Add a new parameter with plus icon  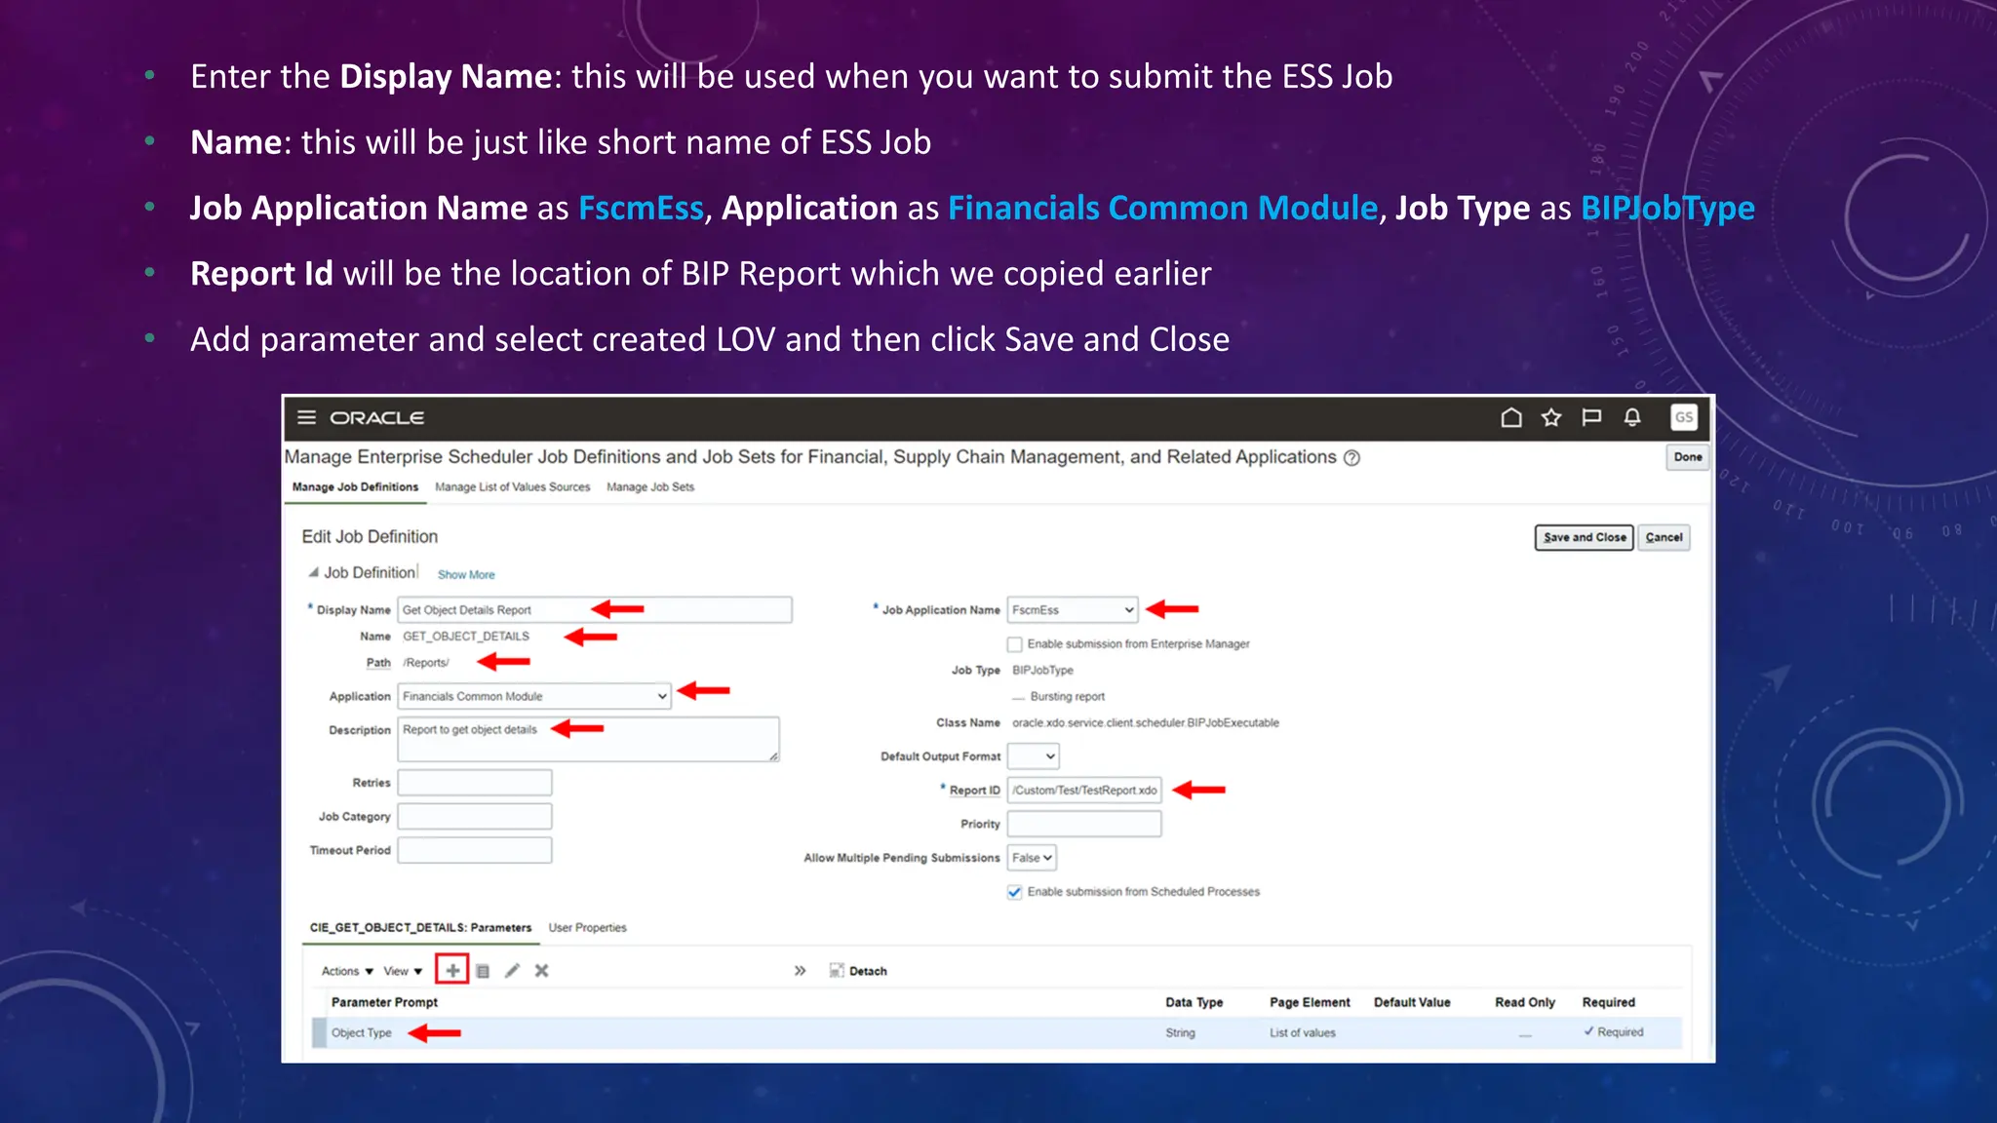[452, 971]
